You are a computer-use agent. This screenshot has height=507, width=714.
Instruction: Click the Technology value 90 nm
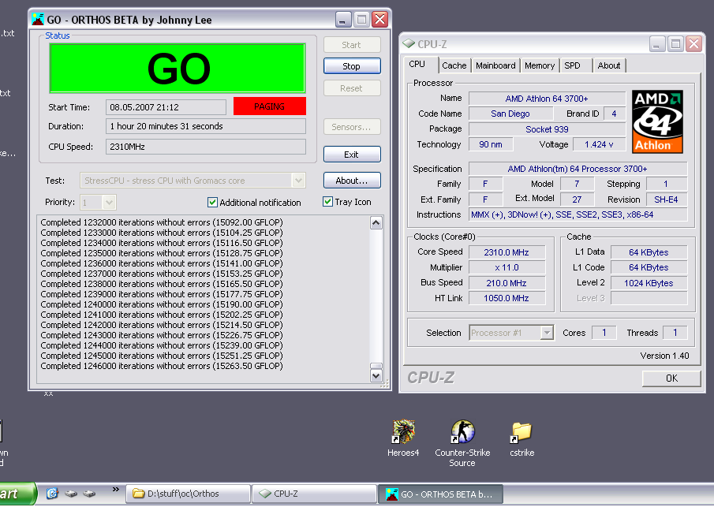point(491,145)
